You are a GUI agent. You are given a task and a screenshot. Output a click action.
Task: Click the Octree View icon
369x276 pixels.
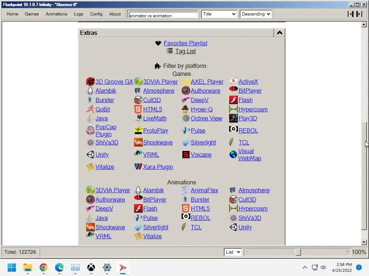coord(186,118)
